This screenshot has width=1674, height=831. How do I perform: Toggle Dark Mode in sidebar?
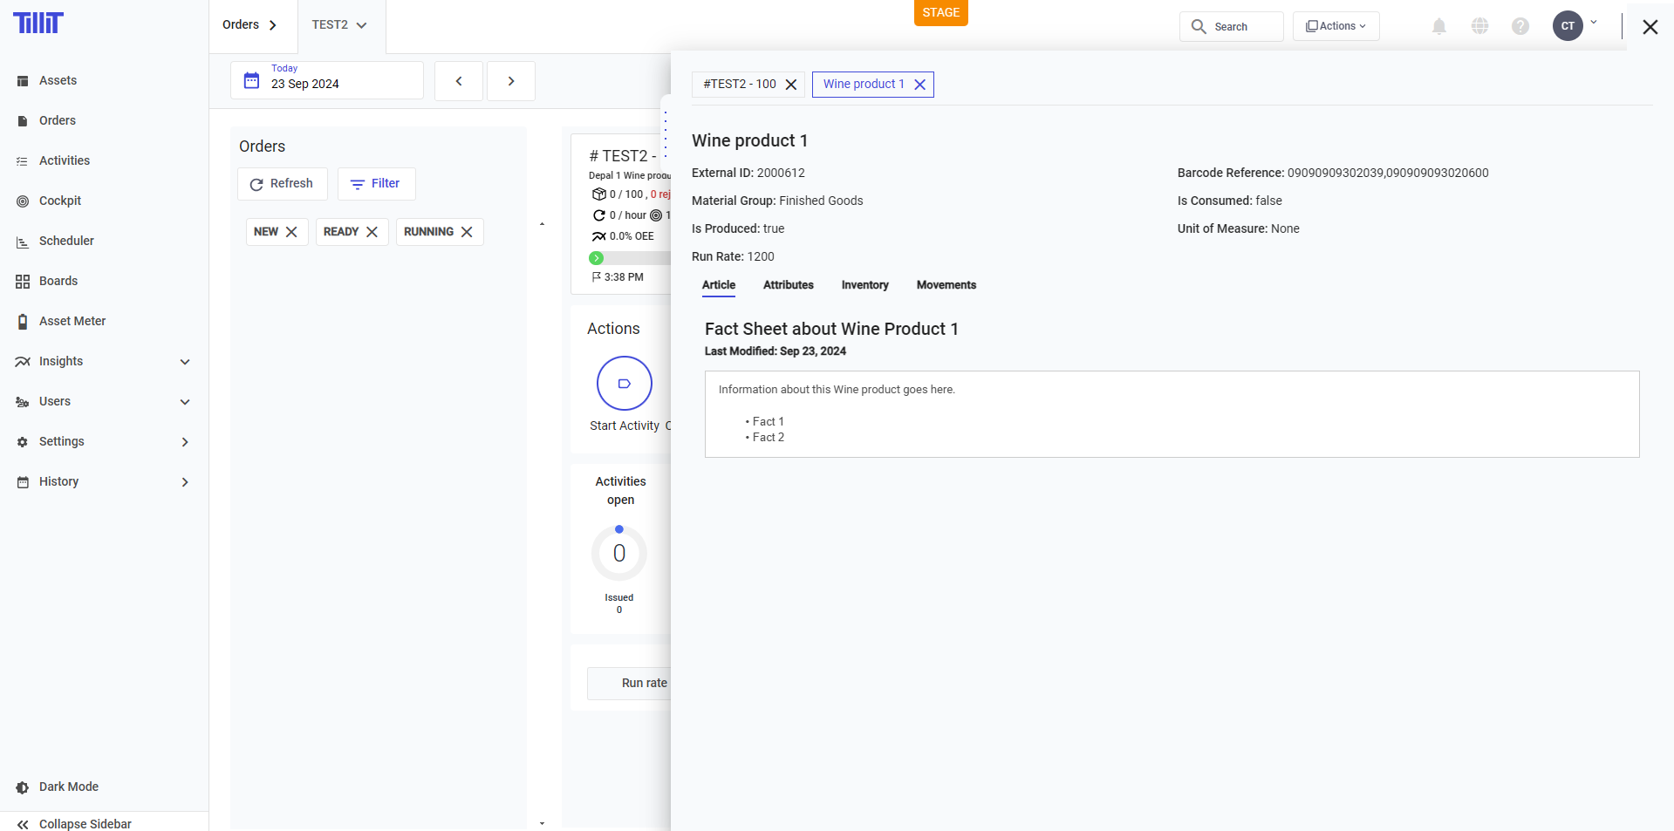pos(68,787)
